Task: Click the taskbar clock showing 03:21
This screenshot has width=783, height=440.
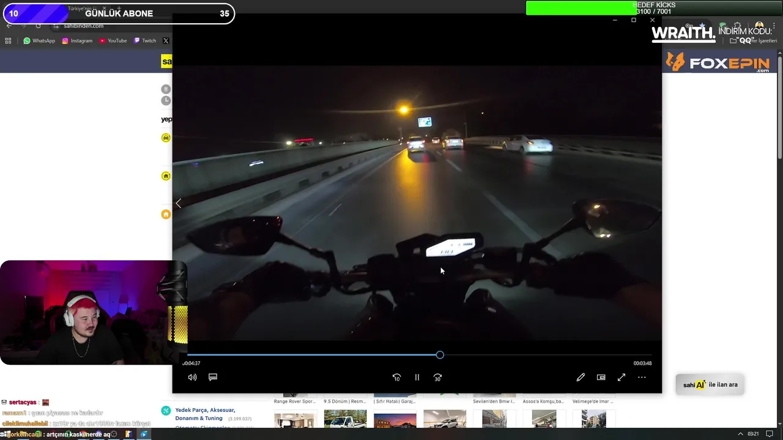Action: 753,434
